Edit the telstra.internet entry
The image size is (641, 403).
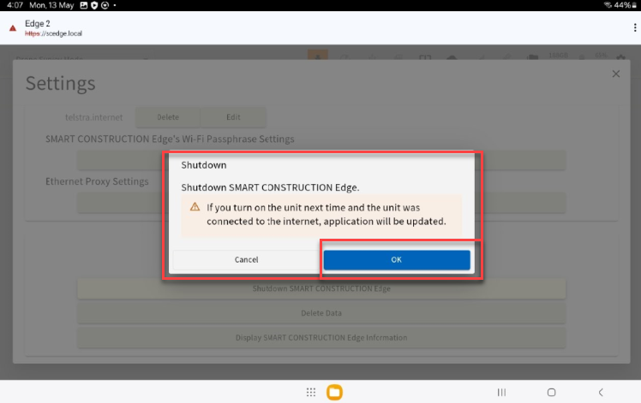click(x=233, y=117)
